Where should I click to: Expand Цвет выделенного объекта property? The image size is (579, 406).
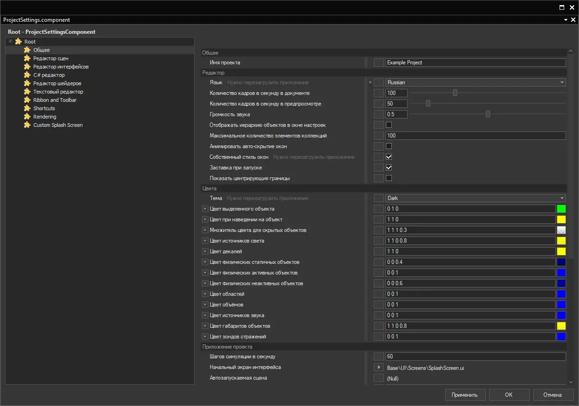205,209
